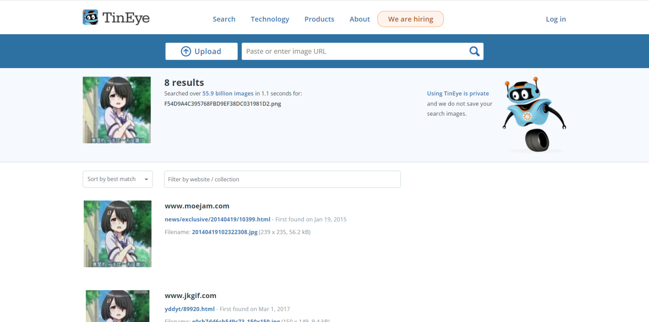
Task: Open the 55.9 billion images link
Action: coord(228,94)
